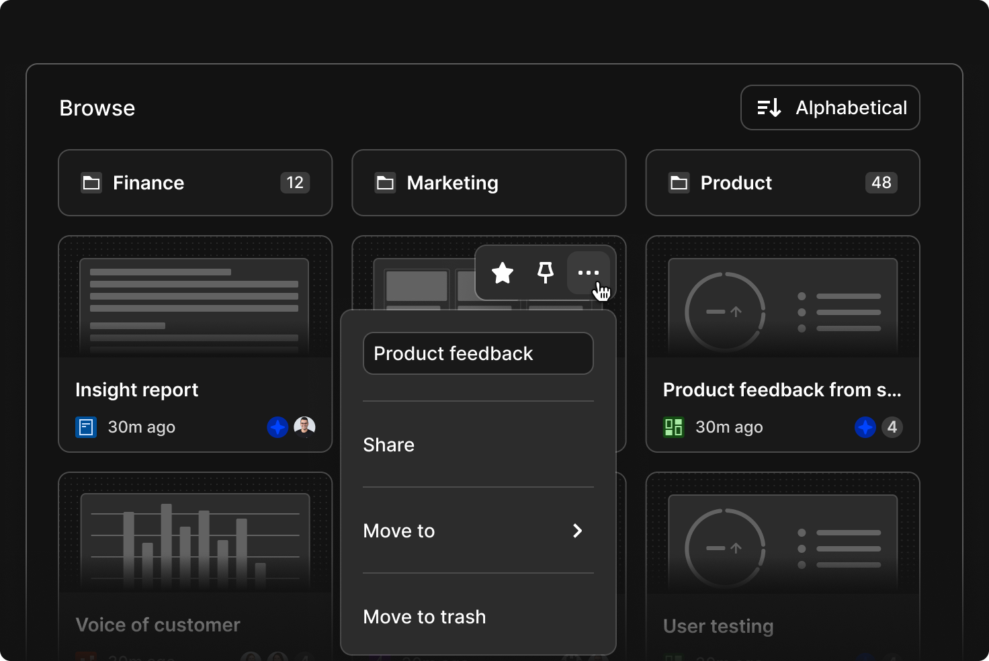Click the blue gradient avatar on Insight report

[277, 427]
